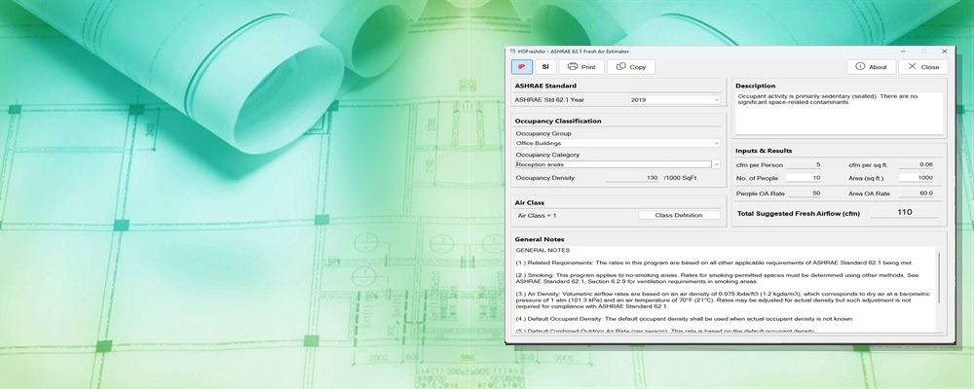Click the 'Air Class = 1' text
This screenshot has height=389, width=974.
538,215
